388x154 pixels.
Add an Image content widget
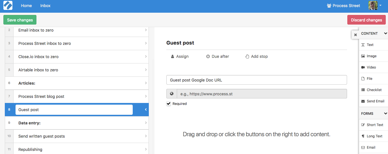tap(373, 56)
